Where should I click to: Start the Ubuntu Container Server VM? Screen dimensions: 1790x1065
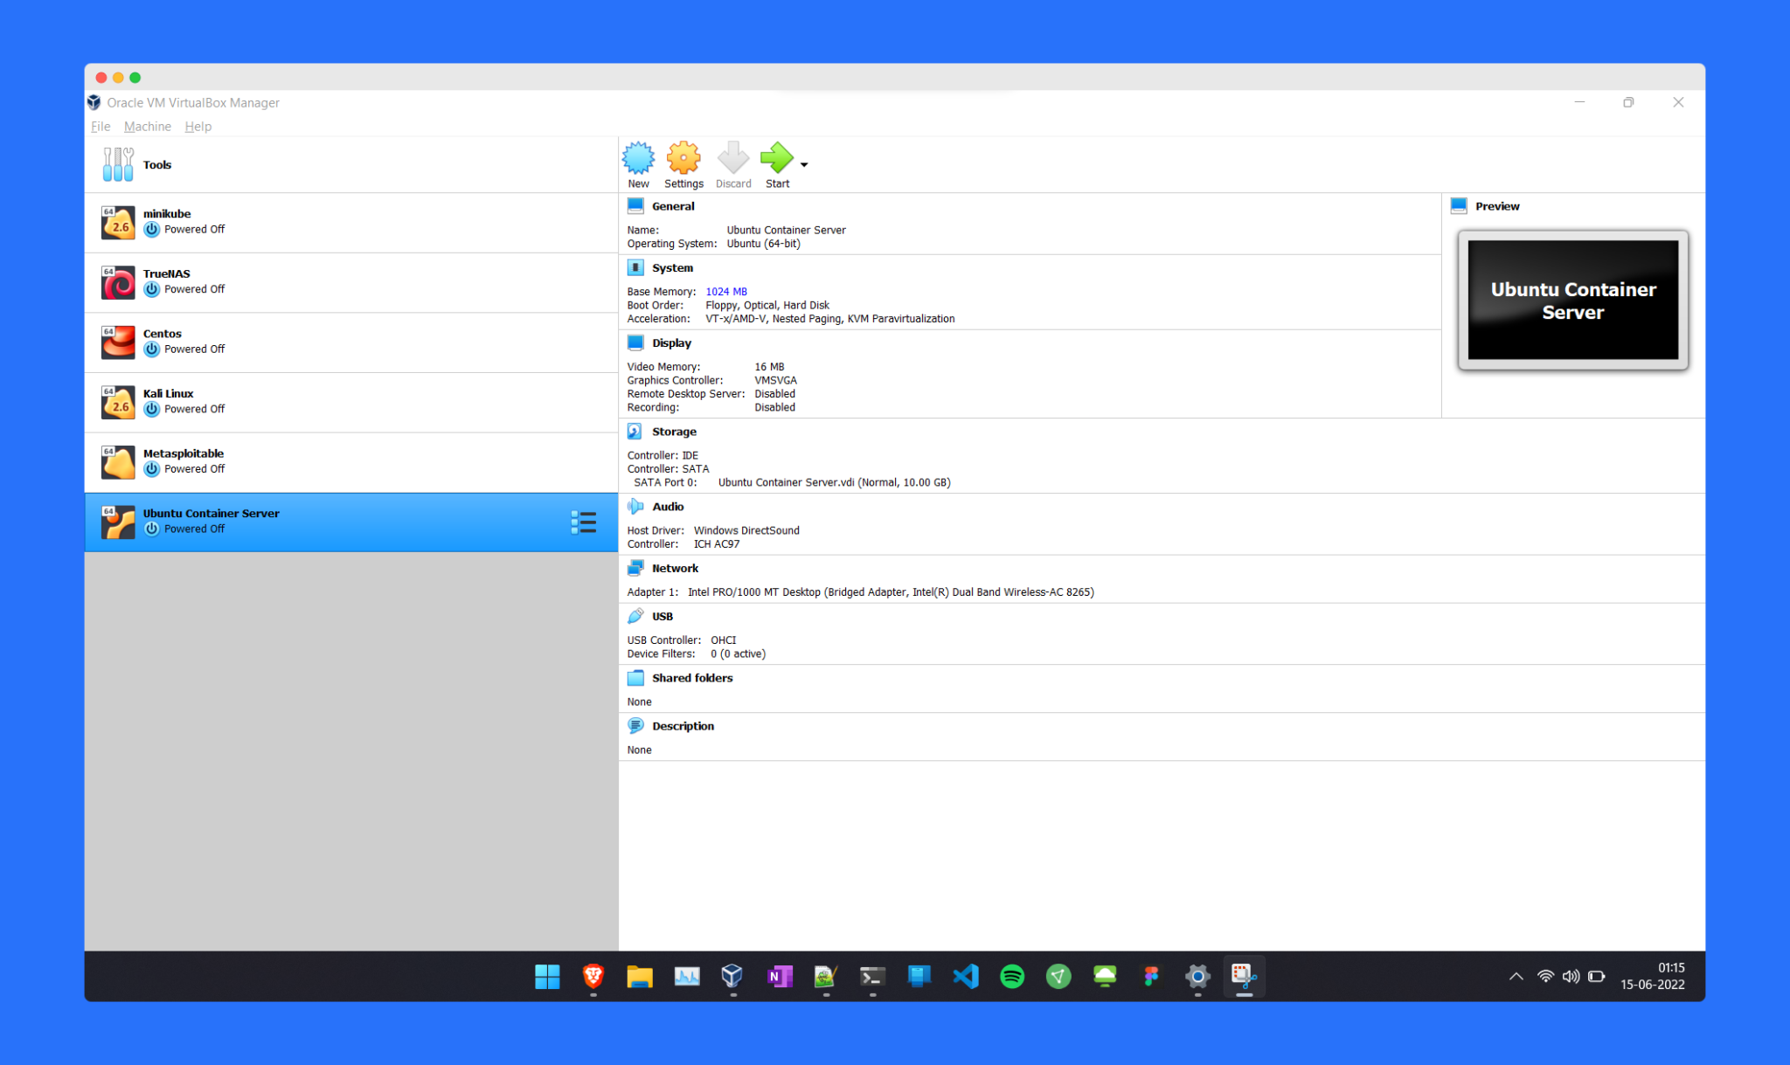pyautogui.click(x=777, y=163)
